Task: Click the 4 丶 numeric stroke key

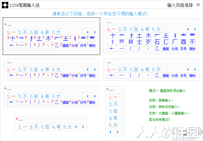Action: click(x=47, y=102)
